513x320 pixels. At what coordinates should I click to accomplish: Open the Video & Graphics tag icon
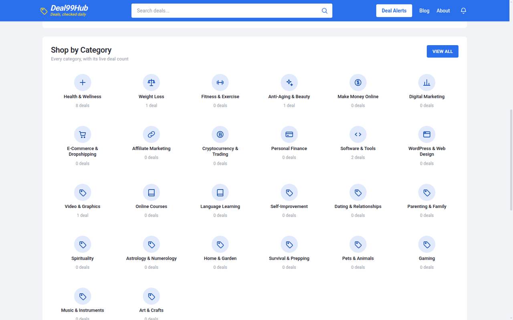point(83,192)
